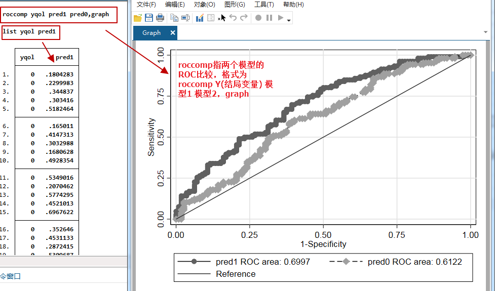Click the value .303416 in row 4
The width and height of the screenshot is (495, 291).
[x=61, y=100]
